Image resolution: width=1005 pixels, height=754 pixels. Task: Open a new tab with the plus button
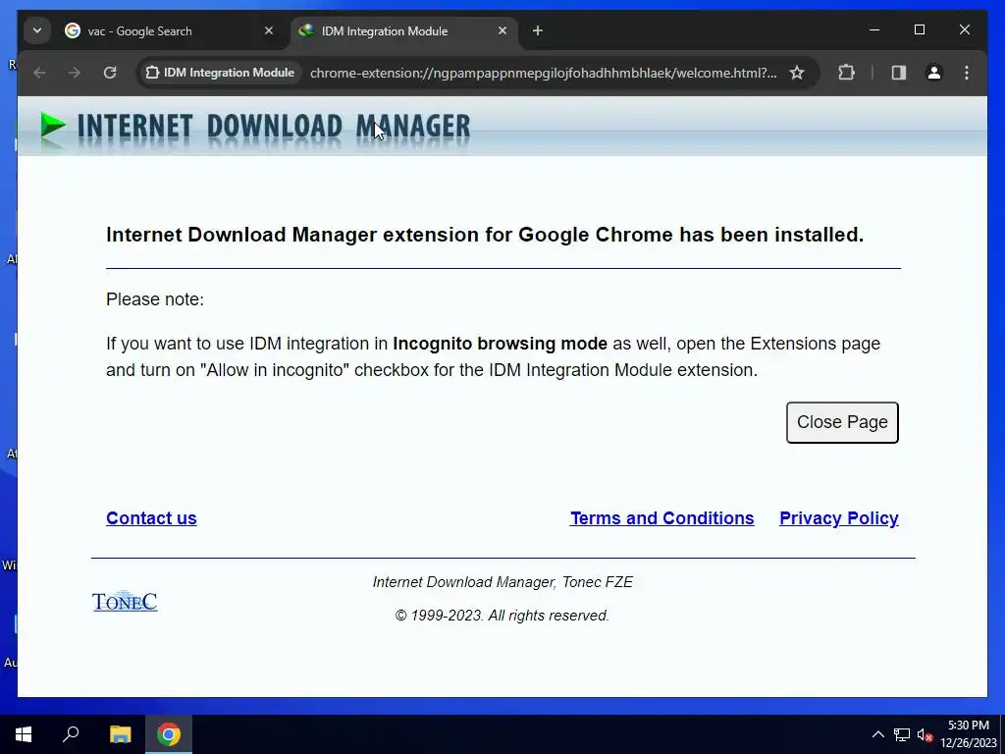pos(538,30)
